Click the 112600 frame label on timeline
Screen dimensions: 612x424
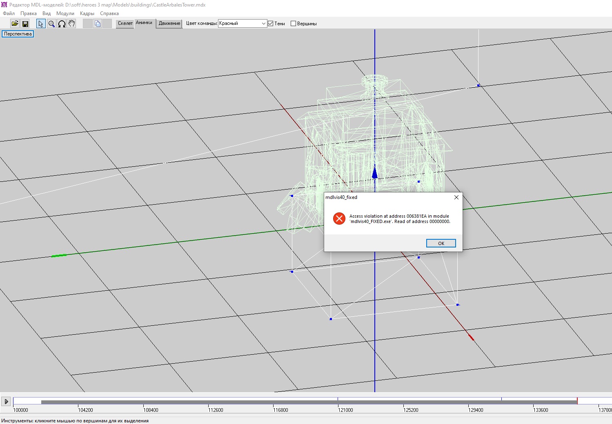pos(216,410)
